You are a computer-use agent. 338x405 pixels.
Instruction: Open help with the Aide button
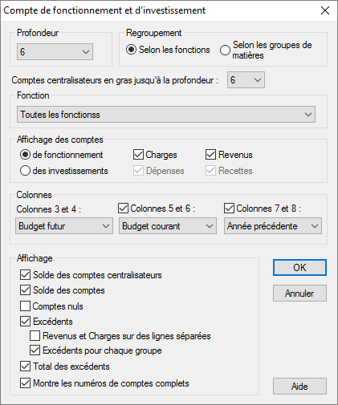tap(299, 387)
